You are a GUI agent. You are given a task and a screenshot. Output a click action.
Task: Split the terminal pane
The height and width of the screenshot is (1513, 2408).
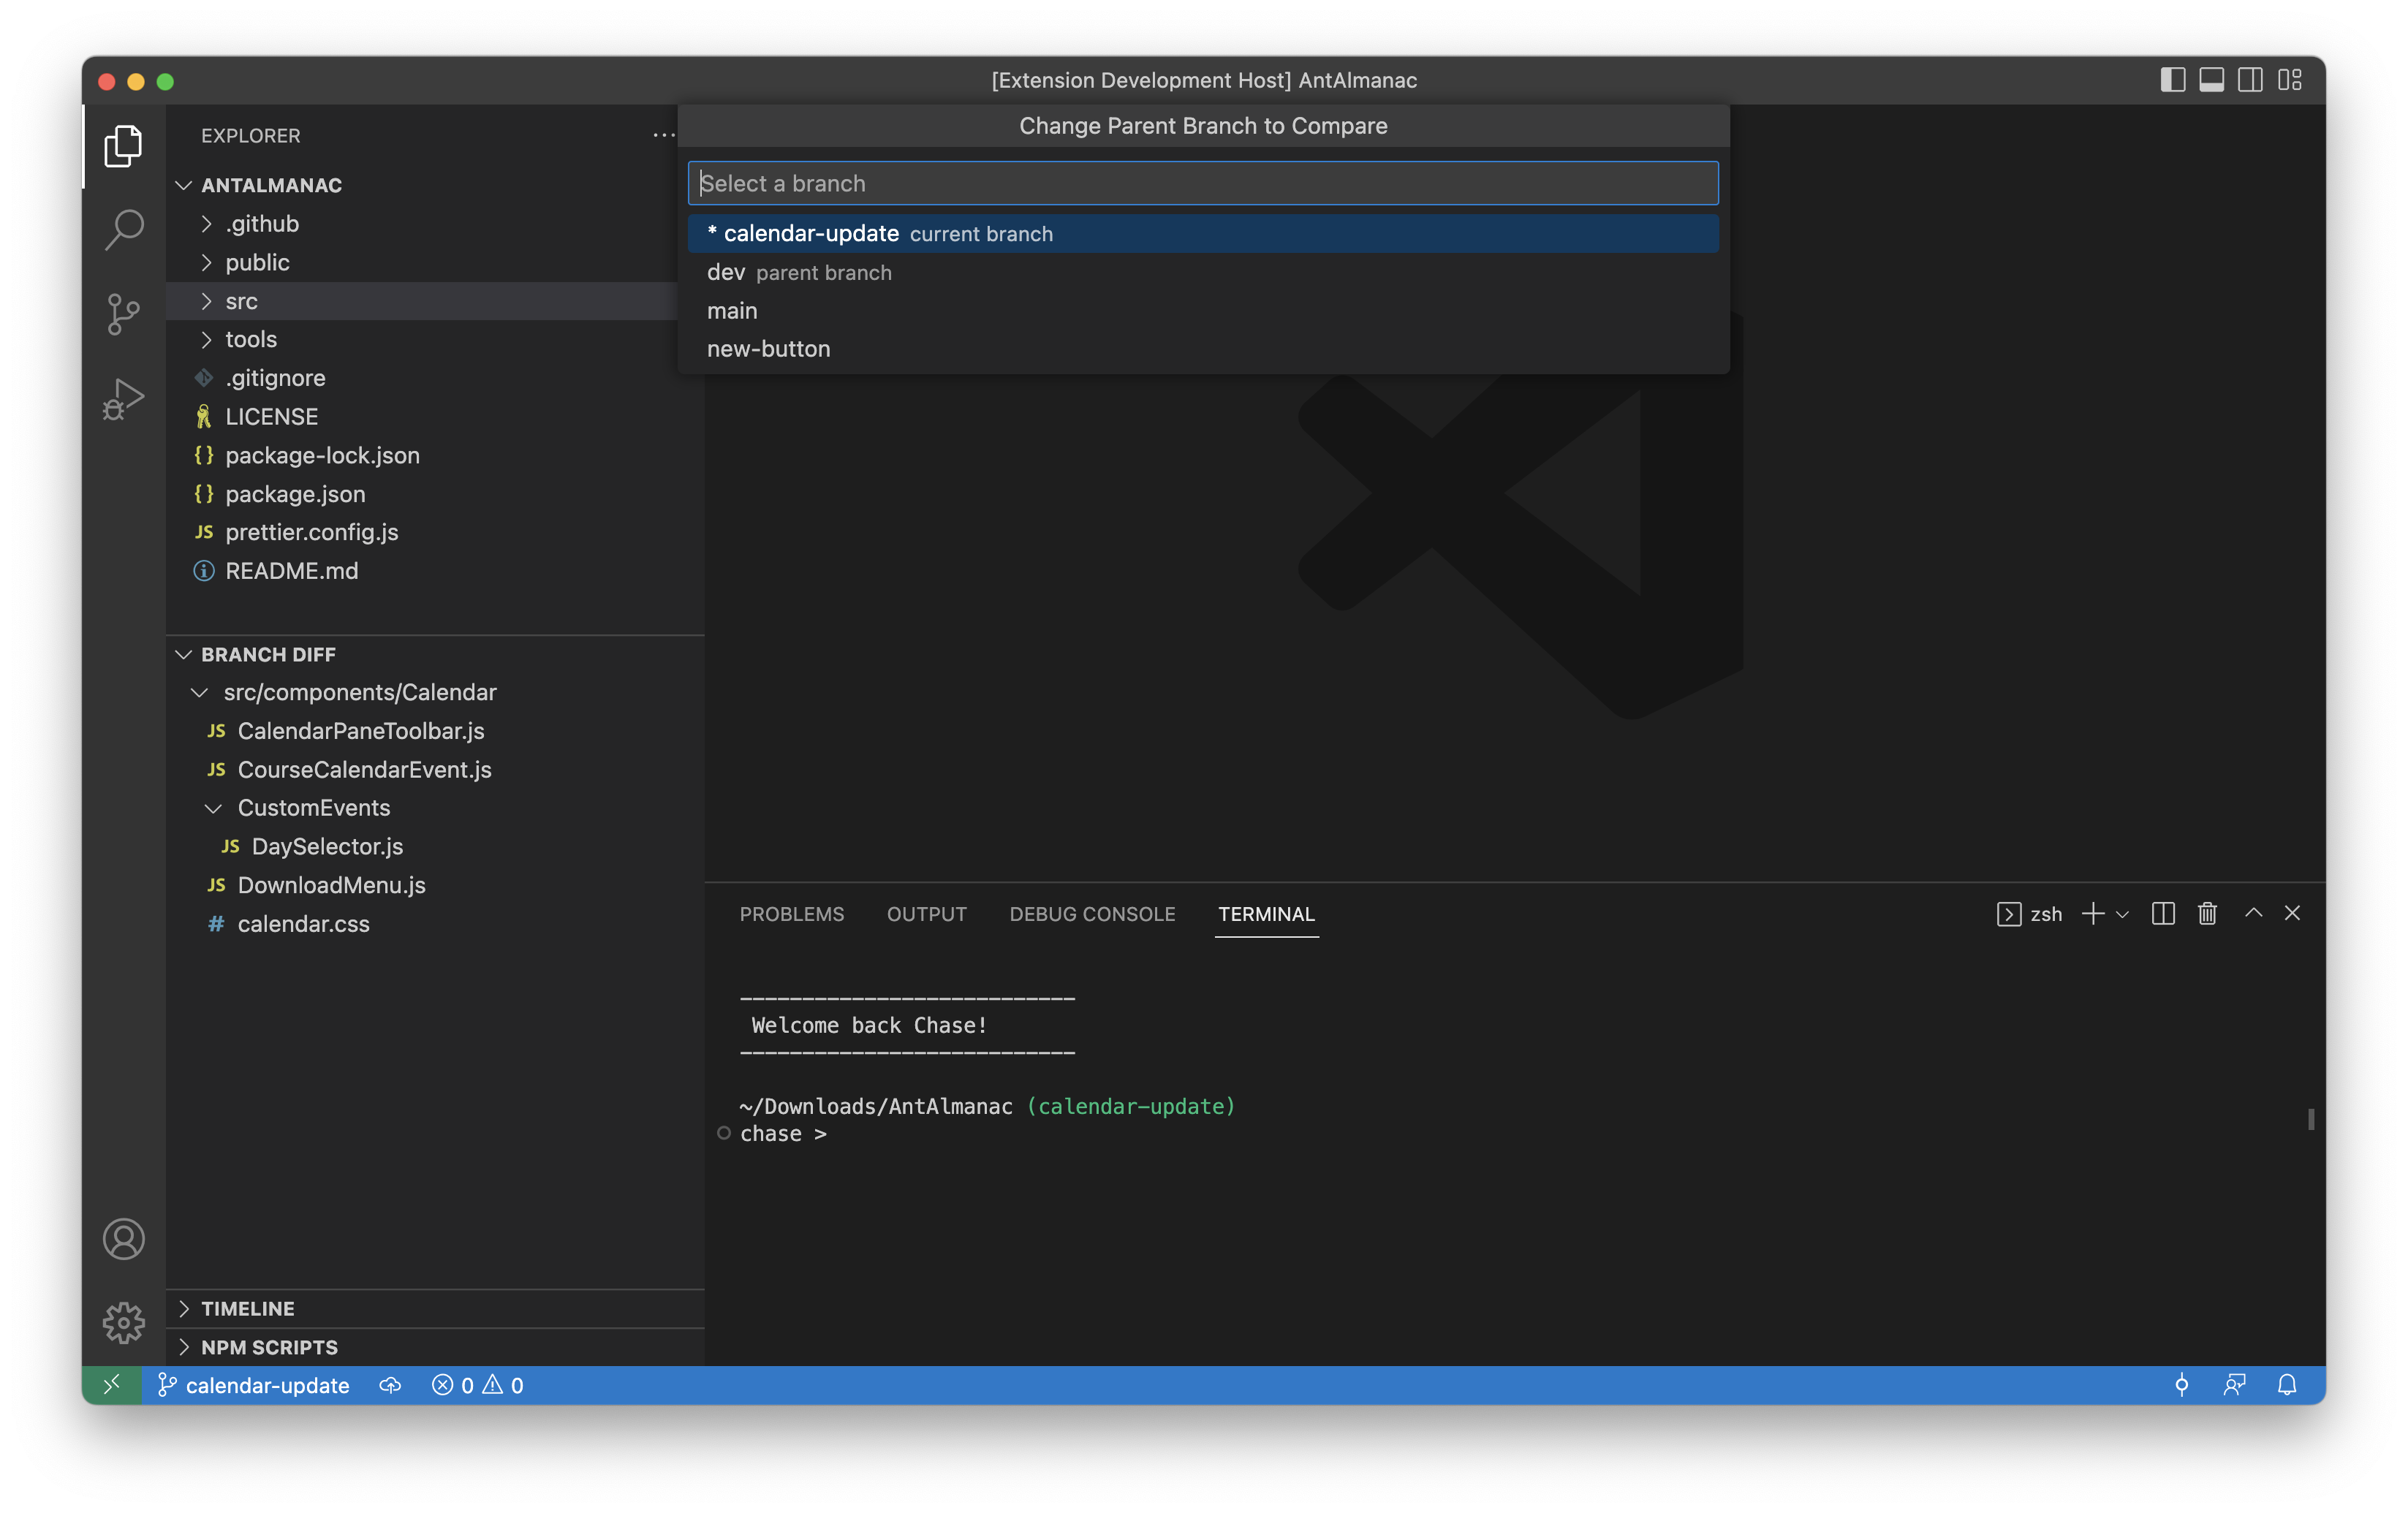tap(2162, 913)
